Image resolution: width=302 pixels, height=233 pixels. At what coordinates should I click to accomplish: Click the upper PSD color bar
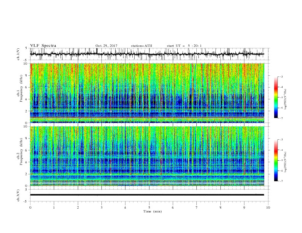click(276, 97)
